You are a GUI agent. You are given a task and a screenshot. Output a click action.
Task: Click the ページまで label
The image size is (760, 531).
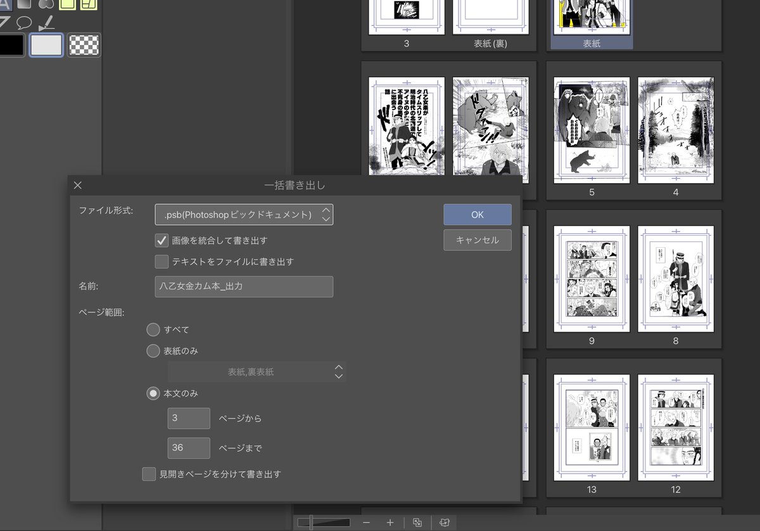click(240, 449)
